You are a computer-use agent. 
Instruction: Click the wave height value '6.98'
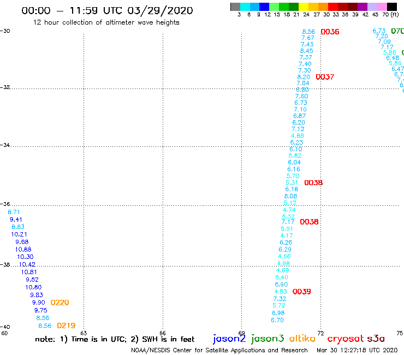point(278,313)
